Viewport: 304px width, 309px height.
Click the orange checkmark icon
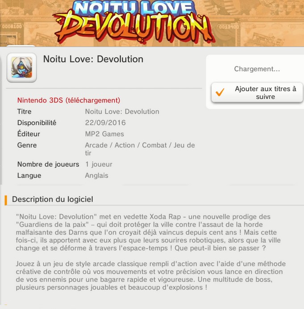[220, 92]
